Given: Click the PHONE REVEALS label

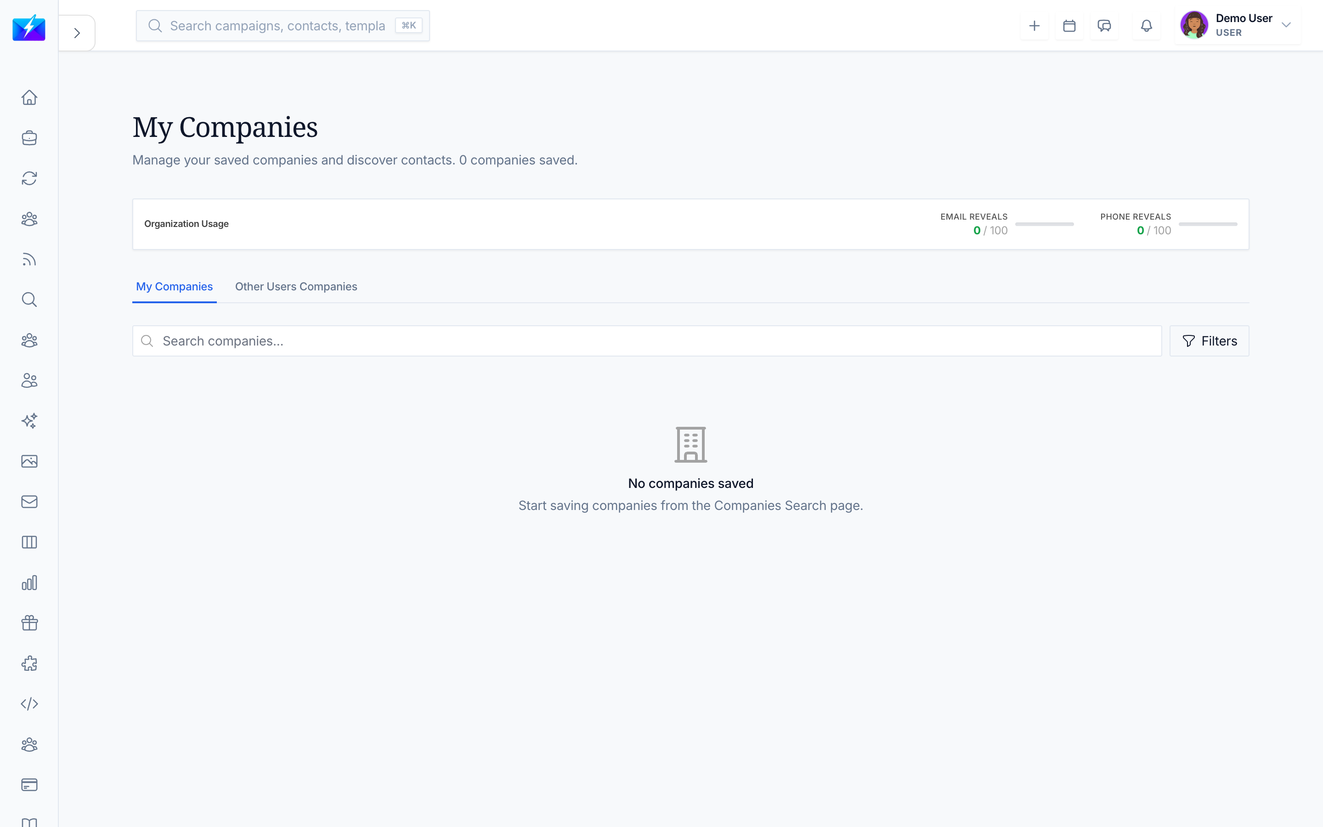Looking at the screenshot, I should point(1136,216).
